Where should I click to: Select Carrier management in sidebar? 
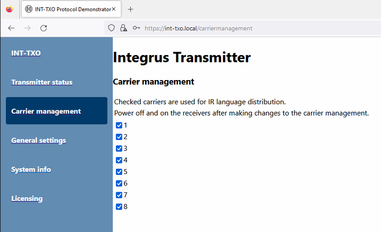click(57, 111)
